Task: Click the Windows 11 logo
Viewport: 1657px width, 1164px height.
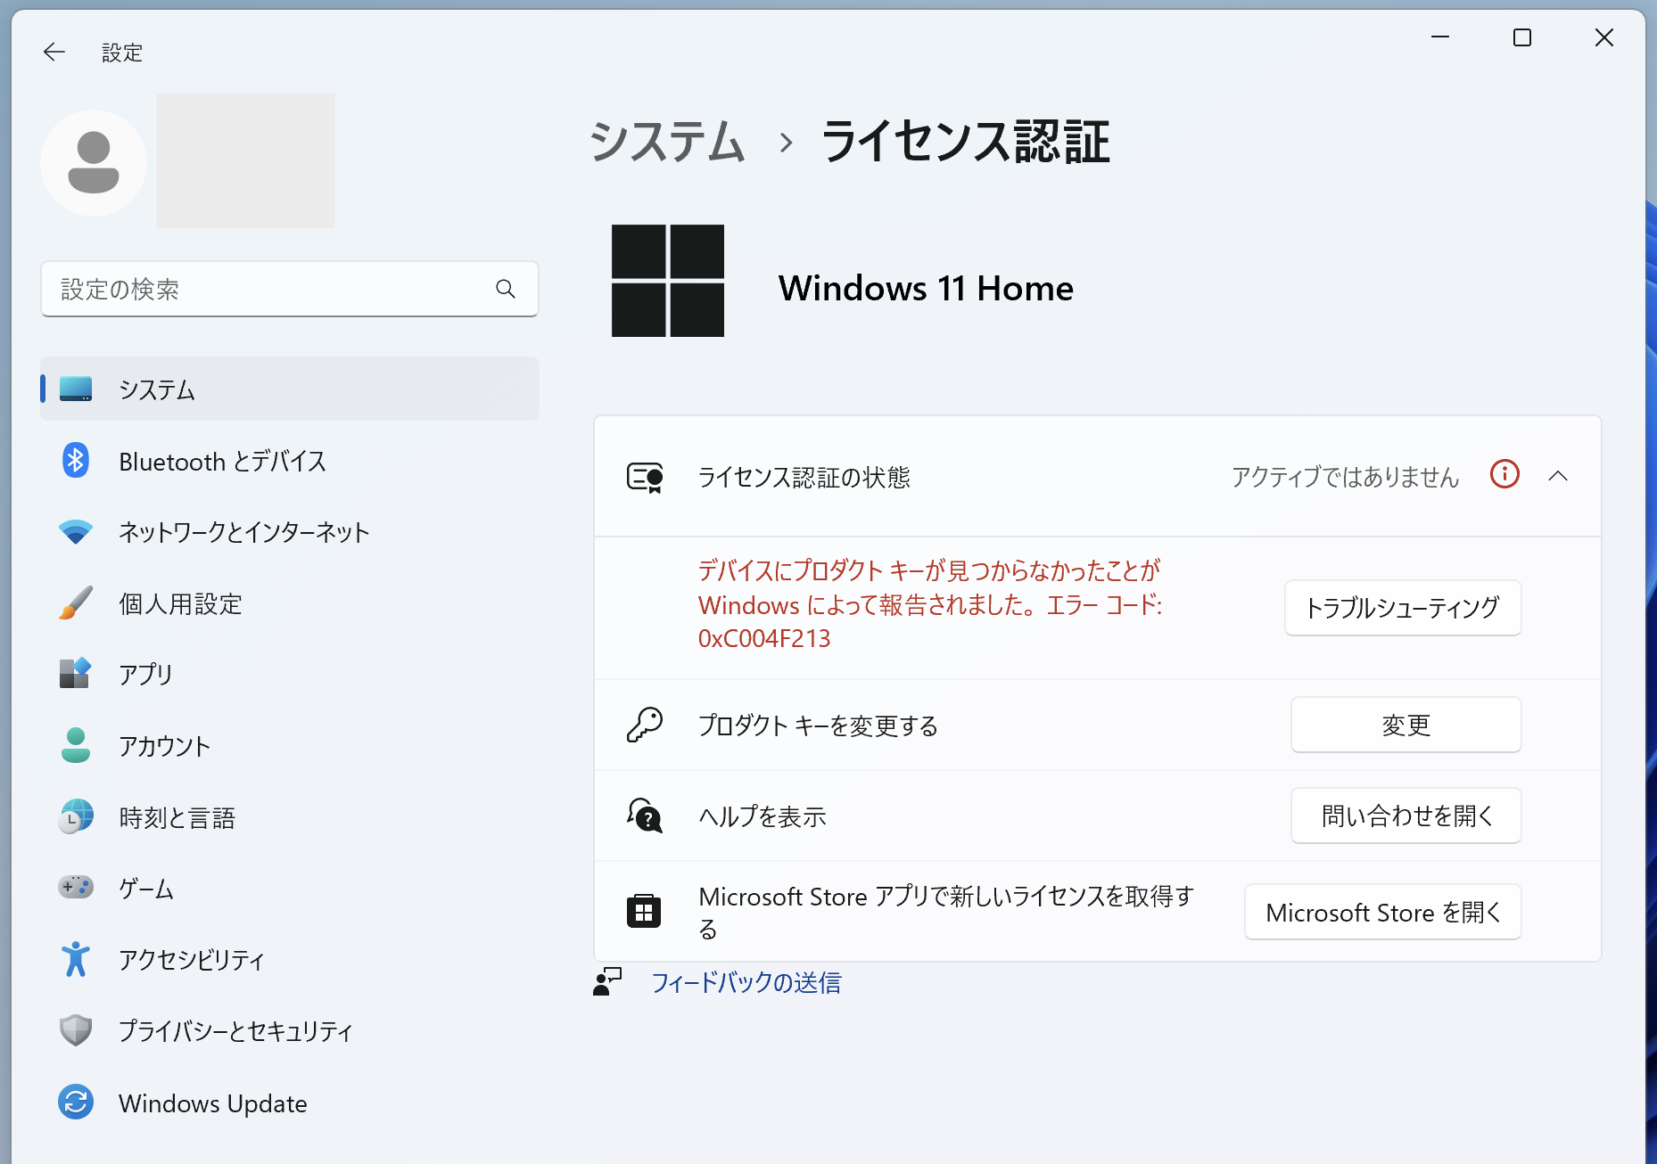Action: coord(668,281)
